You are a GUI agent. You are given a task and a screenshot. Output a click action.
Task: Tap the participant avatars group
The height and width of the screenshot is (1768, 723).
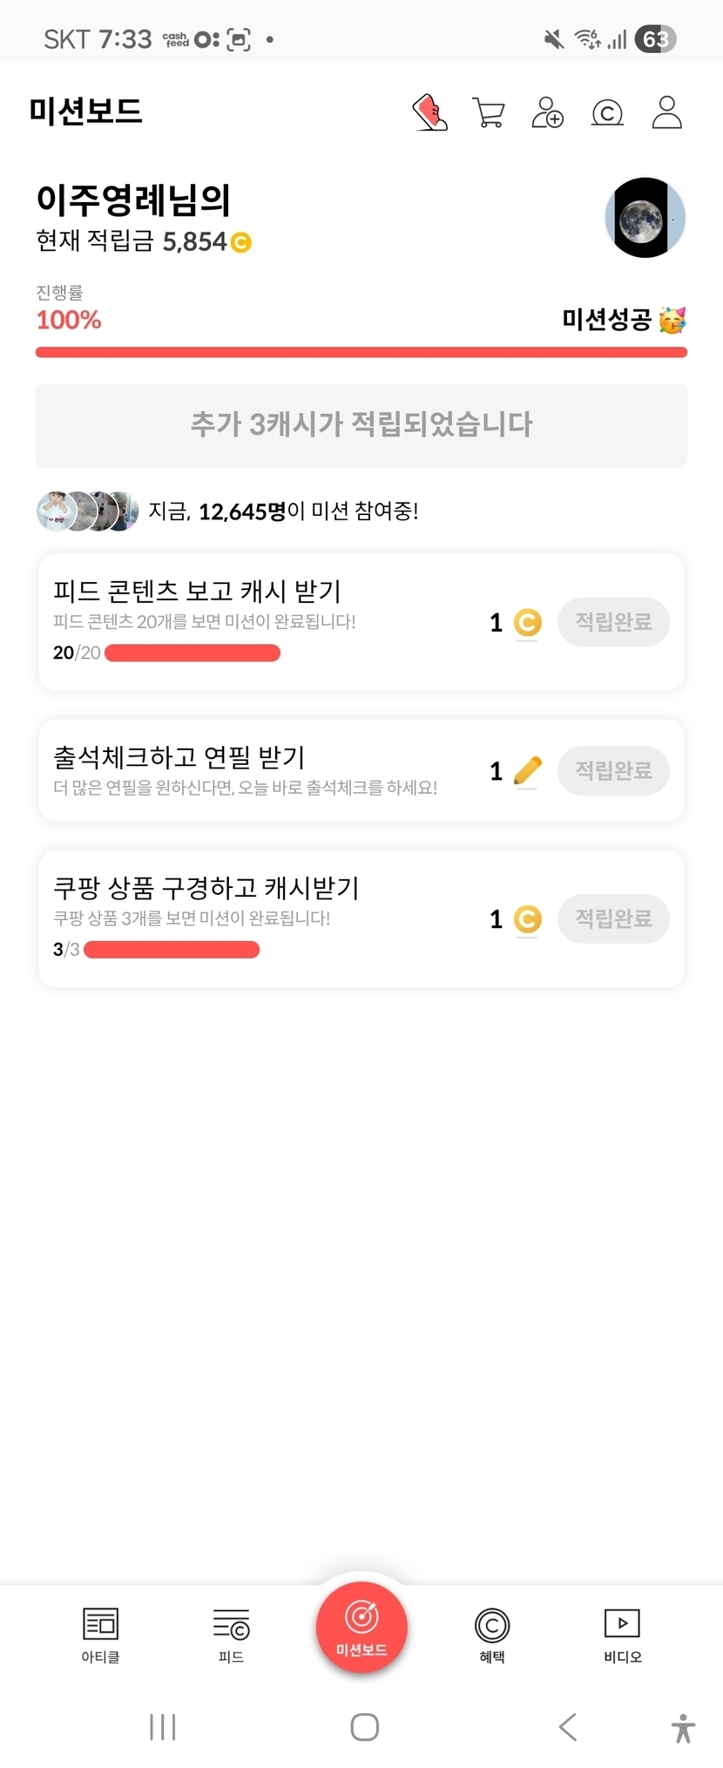[87, 511]
